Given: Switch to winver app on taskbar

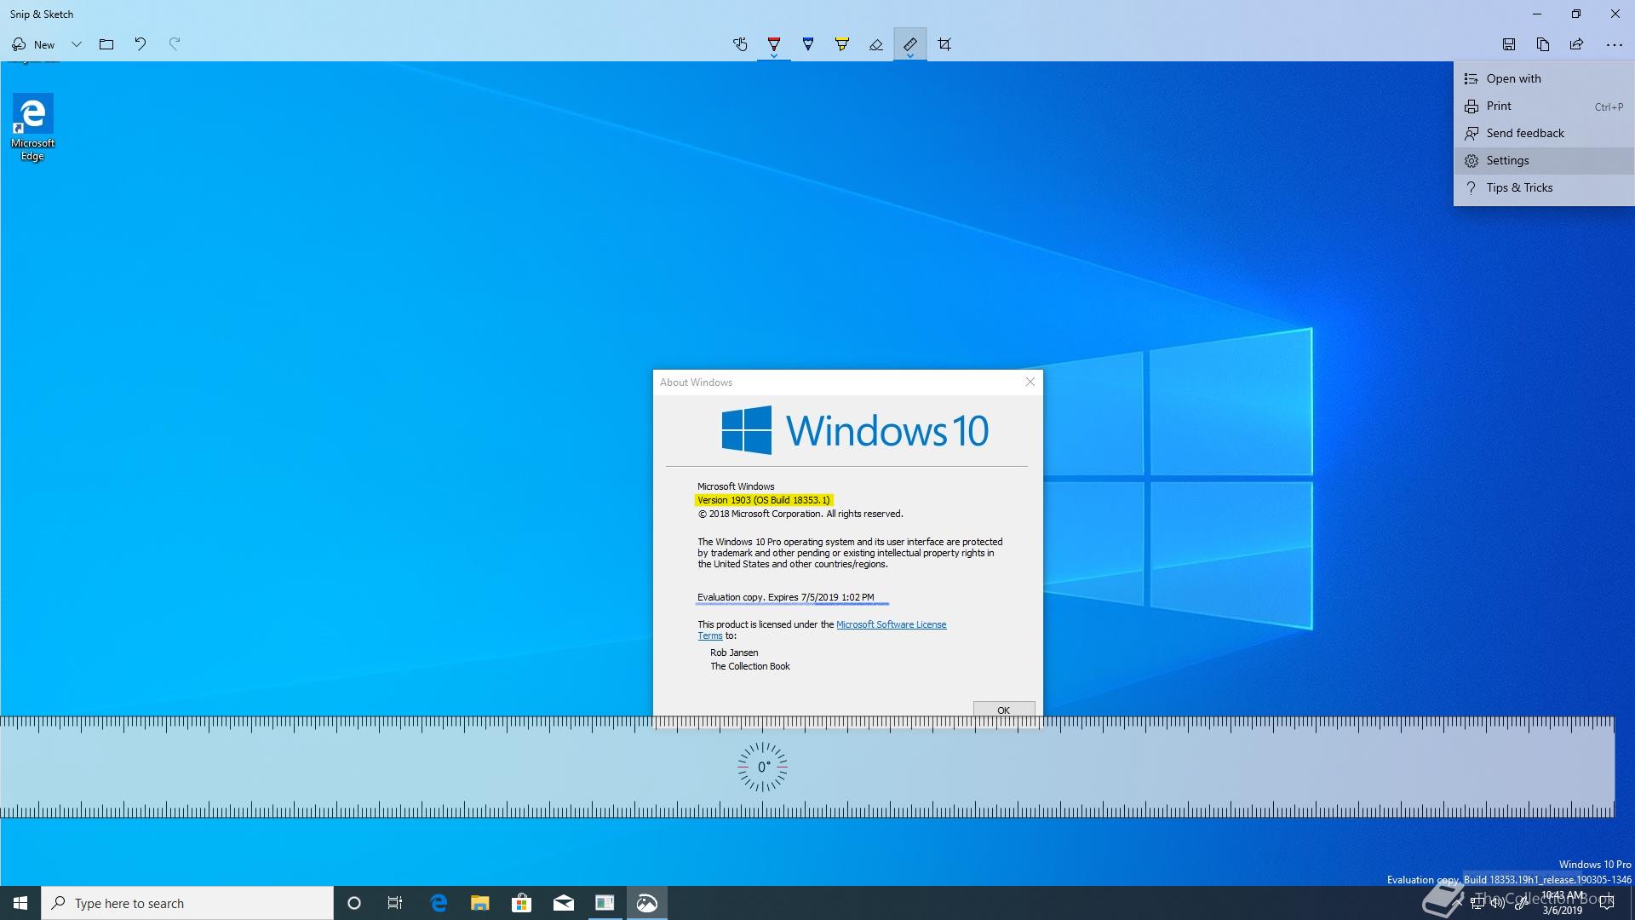Looking at the screenshot, I should (605, 903).
